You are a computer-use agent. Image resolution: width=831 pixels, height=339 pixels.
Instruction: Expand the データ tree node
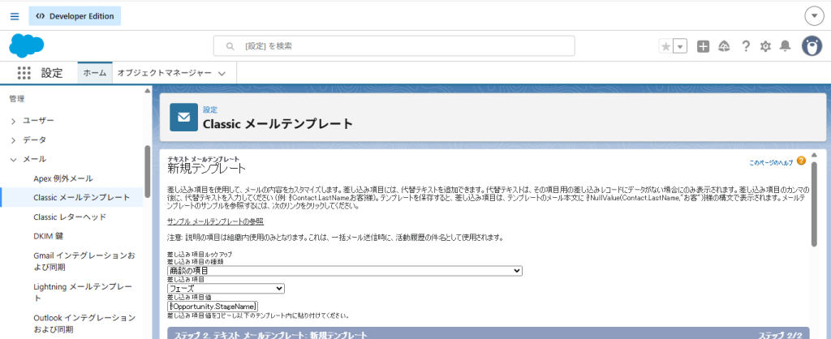click(14, 140)
